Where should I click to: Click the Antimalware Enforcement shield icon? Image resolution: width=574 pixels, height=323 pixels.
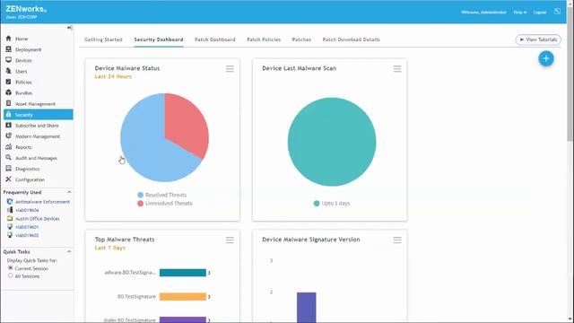click(x=10, y=202)
